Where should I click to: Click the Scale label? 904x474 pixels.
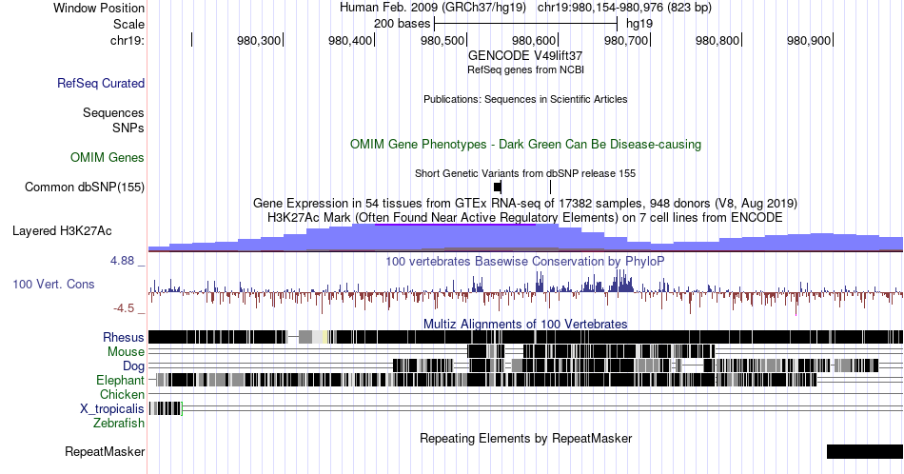point(128,24)
